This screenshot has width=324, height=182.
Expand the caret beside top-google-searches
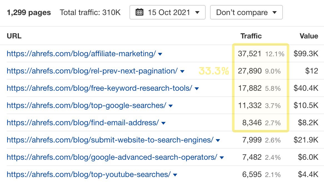tap(171, 106)
